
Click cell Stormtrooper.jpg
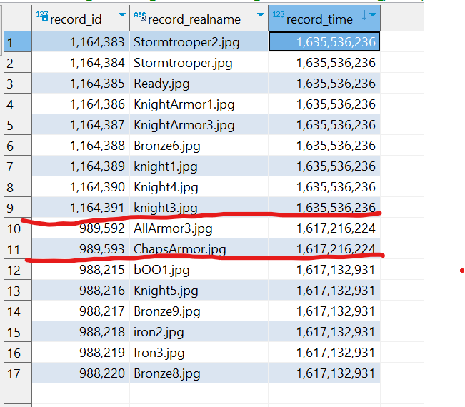click(199, 63)
